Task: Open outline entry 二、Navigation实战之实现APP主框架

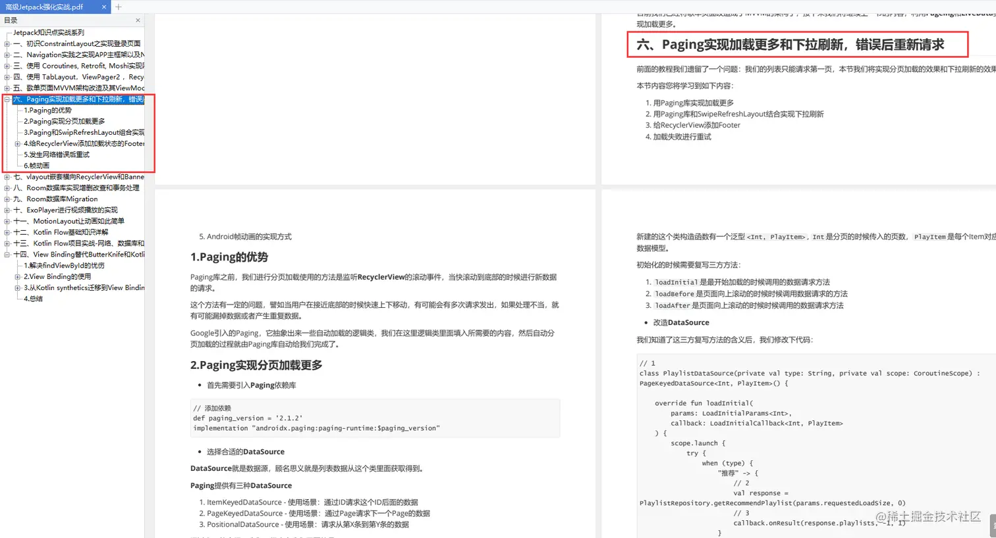Action: point(79,55)
